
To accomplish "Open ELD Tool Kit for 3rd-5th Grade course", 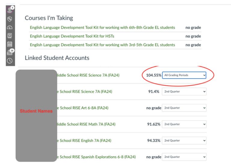I will pyautogui.click(x=102, y=45).
